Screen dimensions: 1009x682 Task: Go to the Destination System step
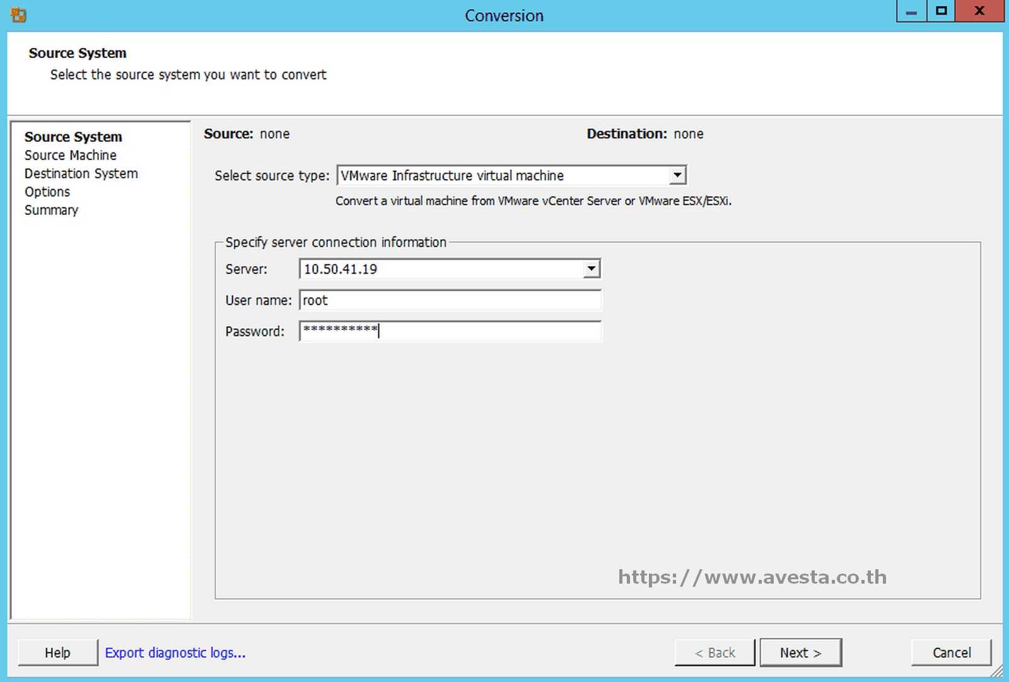tap(81, 173)
